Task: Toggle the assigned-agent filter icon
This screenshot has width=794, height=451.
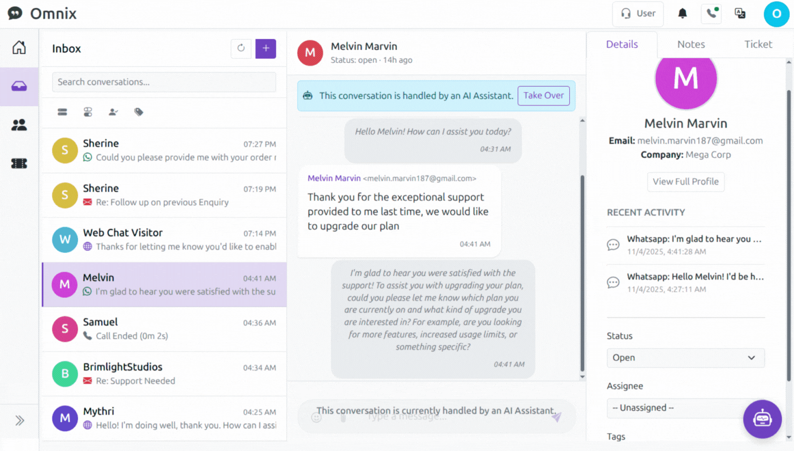Action: 113,112
